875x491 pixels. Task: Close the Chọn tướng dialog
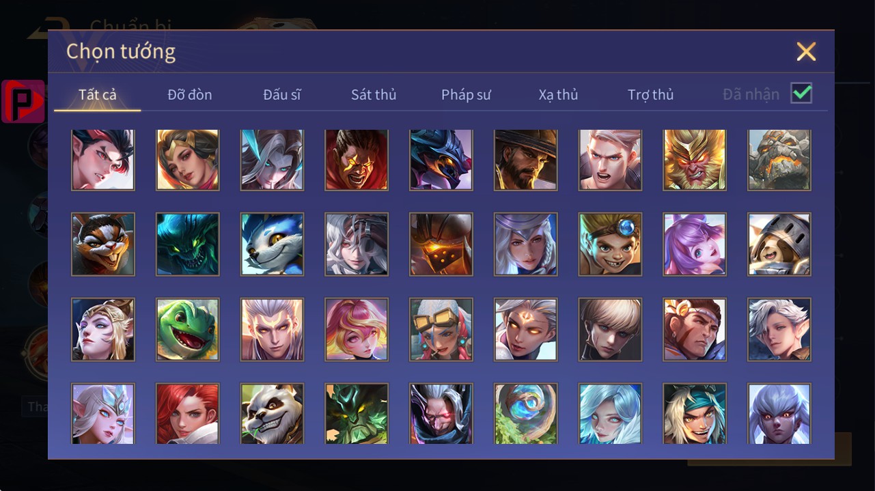coord(806,51)
